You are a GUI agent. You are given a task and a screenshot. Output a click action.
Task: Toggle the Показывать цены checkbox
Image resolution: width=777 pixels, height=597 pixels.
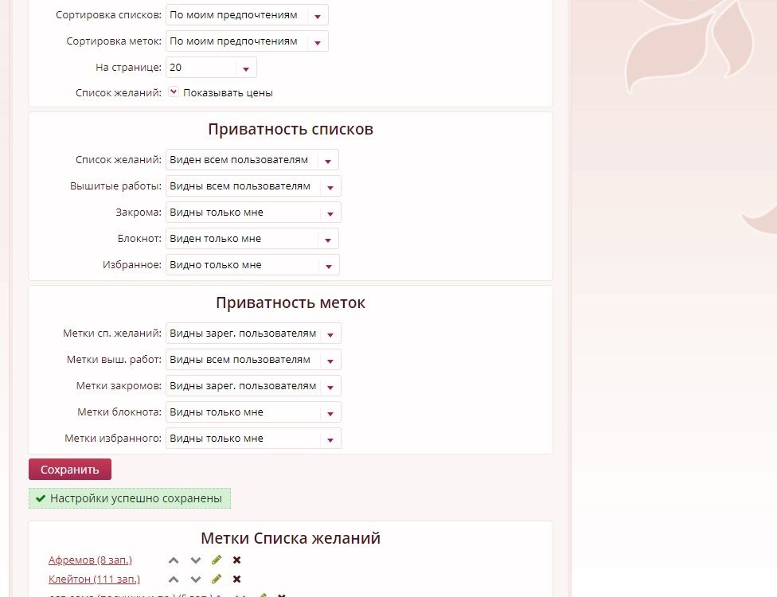(174, 92)
